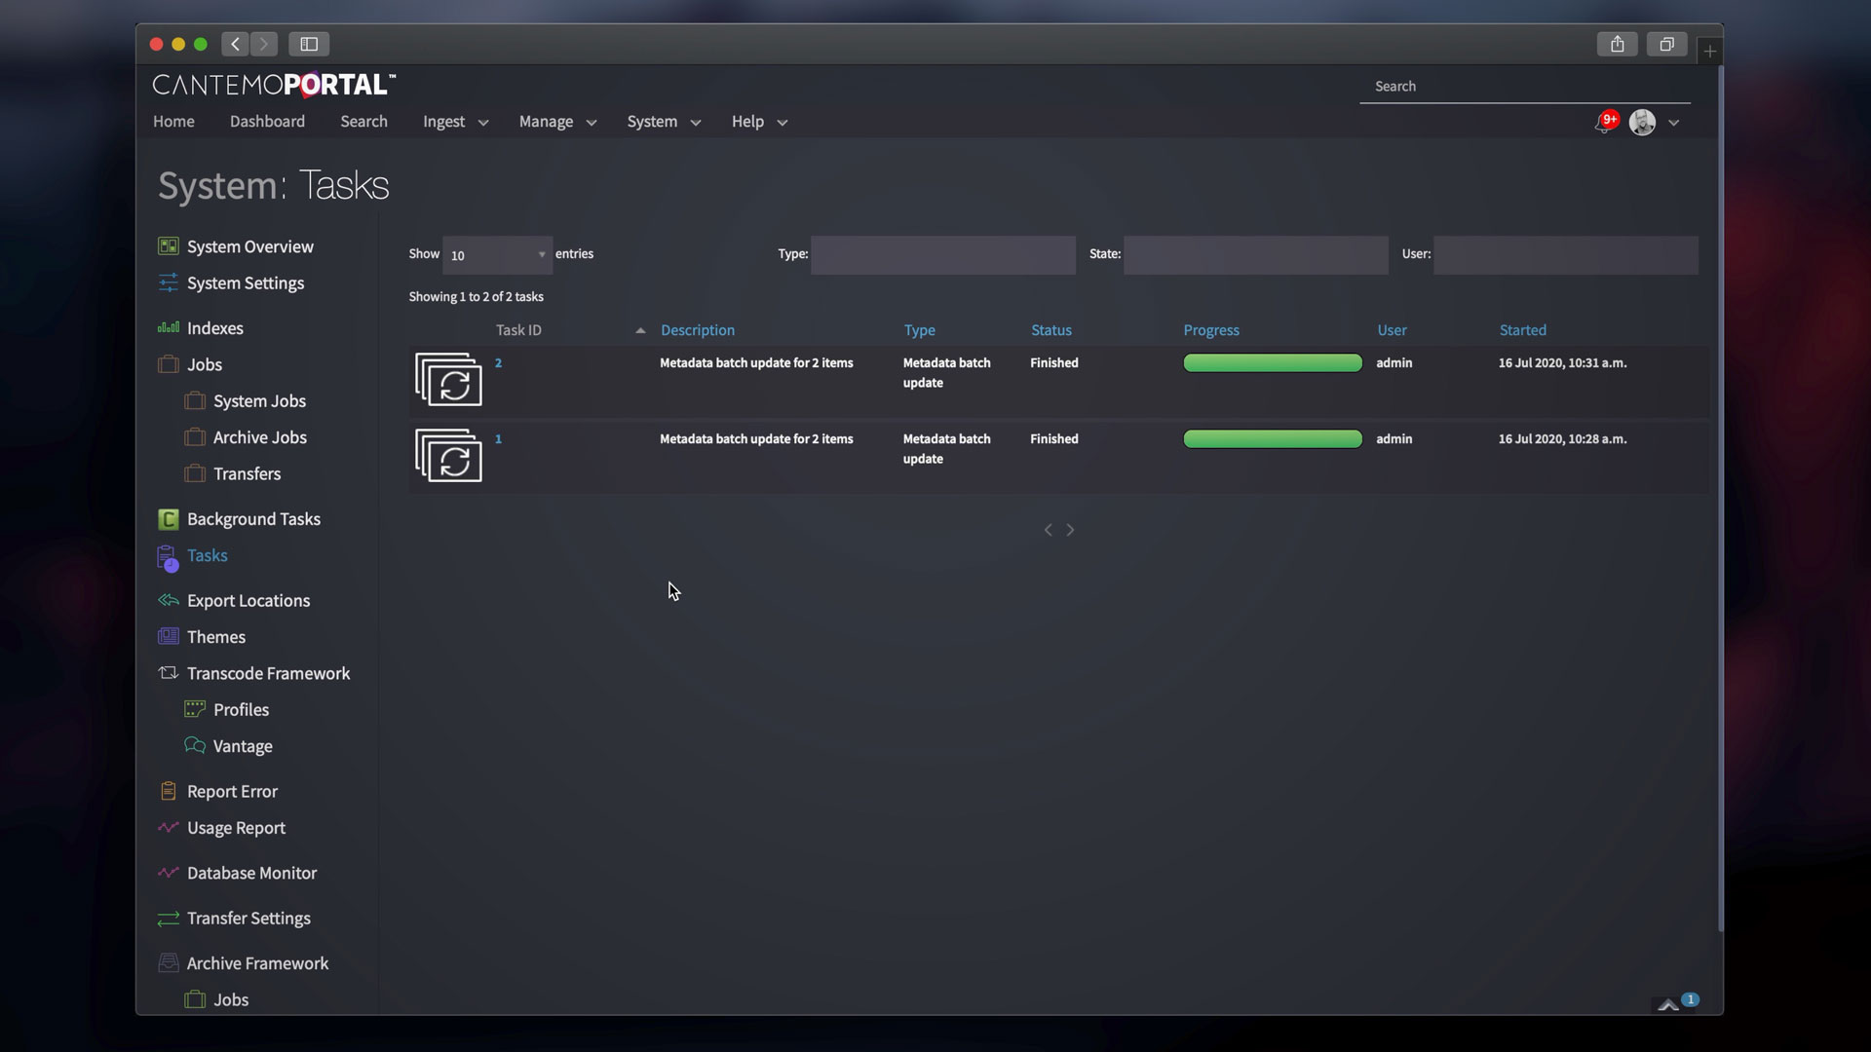
Task: Sort the table by Task ID column
Action: [518, 330]
